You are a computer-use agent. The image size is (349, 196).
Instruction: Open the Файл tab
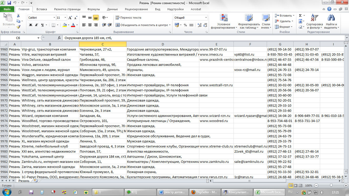7,9
